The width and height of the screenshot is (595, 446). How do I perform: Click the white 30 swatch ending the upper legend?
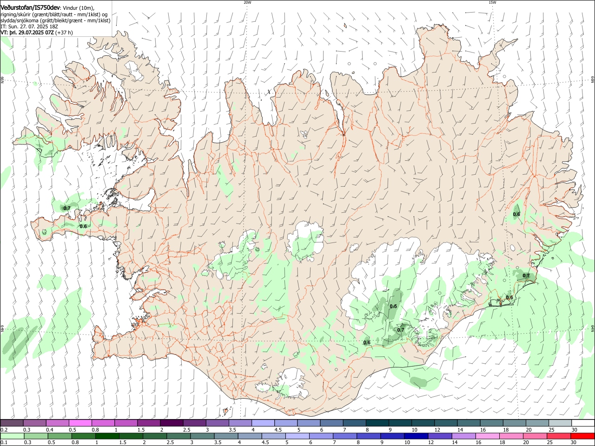582,423
